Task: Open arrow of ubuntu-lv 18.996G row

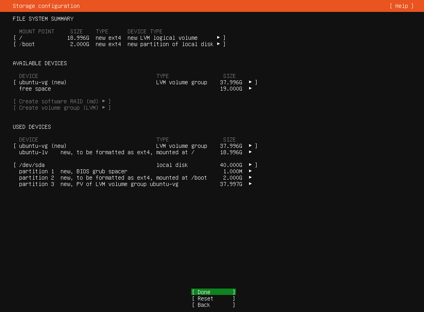Action: 250,152
